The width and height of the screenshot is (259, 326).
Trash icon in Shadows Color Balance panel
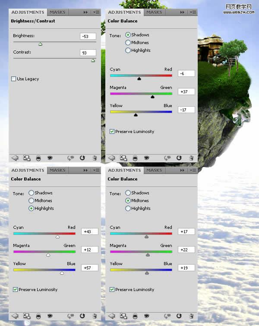(191, 158)
